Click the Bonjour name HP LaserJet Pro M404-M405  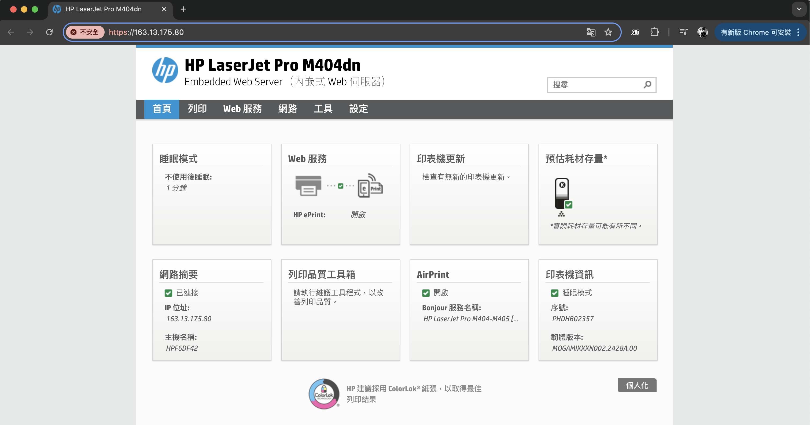[471, 319]
